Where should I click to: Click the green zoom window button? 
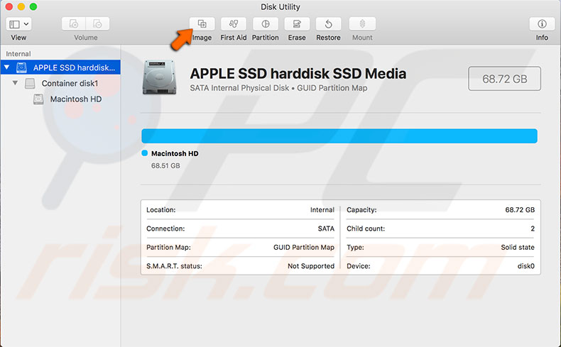[33, 6]
